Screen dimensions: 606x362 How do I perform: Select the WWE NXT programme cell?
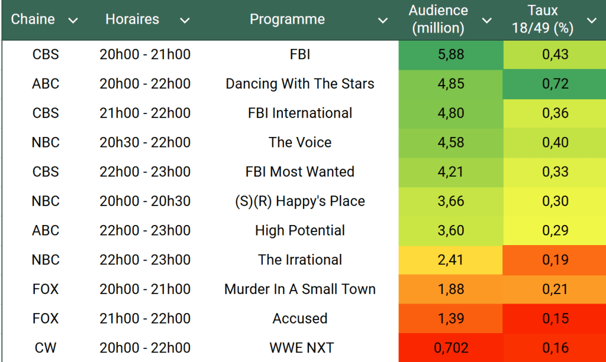[300, 348]
